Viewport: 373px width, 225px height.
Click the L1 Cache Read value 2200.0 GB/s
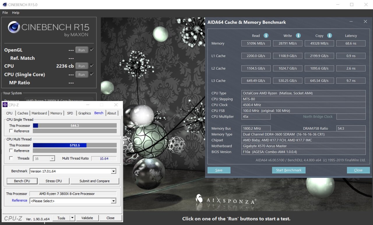[256, 56]
